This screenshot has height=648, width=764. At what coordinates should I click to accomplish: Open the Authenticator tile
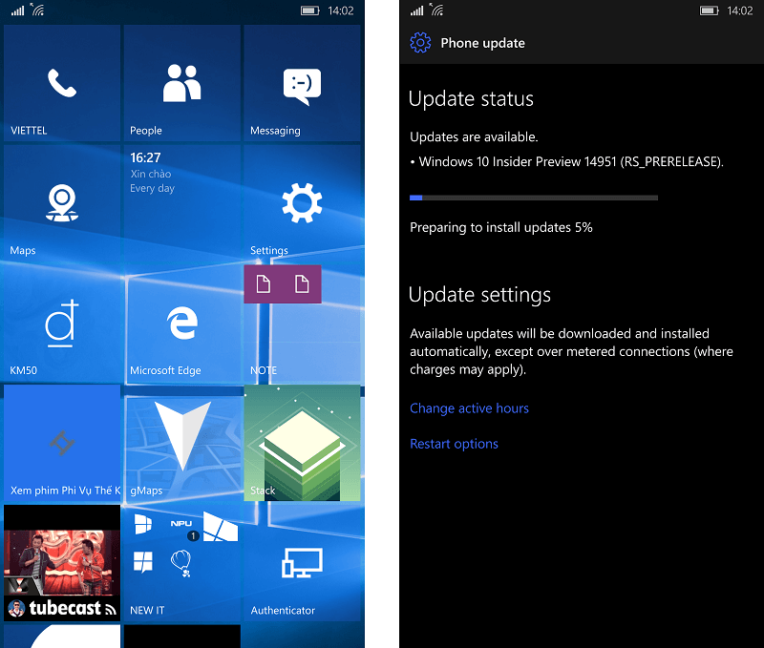point(302,563)
